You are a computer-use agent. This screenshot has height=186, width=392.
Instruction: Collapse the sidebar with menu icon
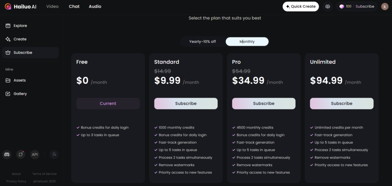coord(54,155)
